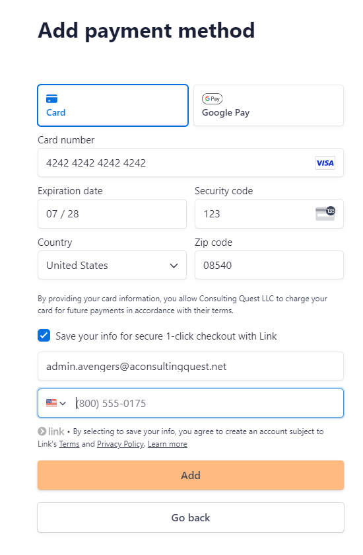363x555 pixels.
Task: Click the VISA brand icon in card number field
Action: (325, 163)
